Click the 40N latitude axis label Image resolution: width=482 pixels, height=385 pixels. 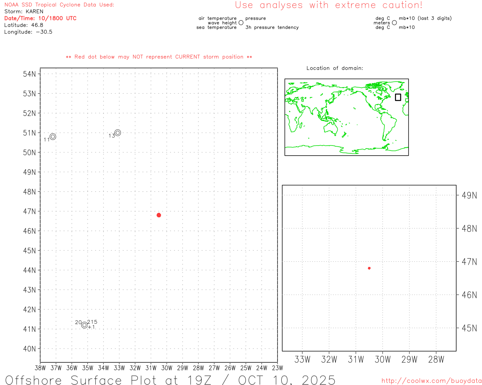click(29, 349)
